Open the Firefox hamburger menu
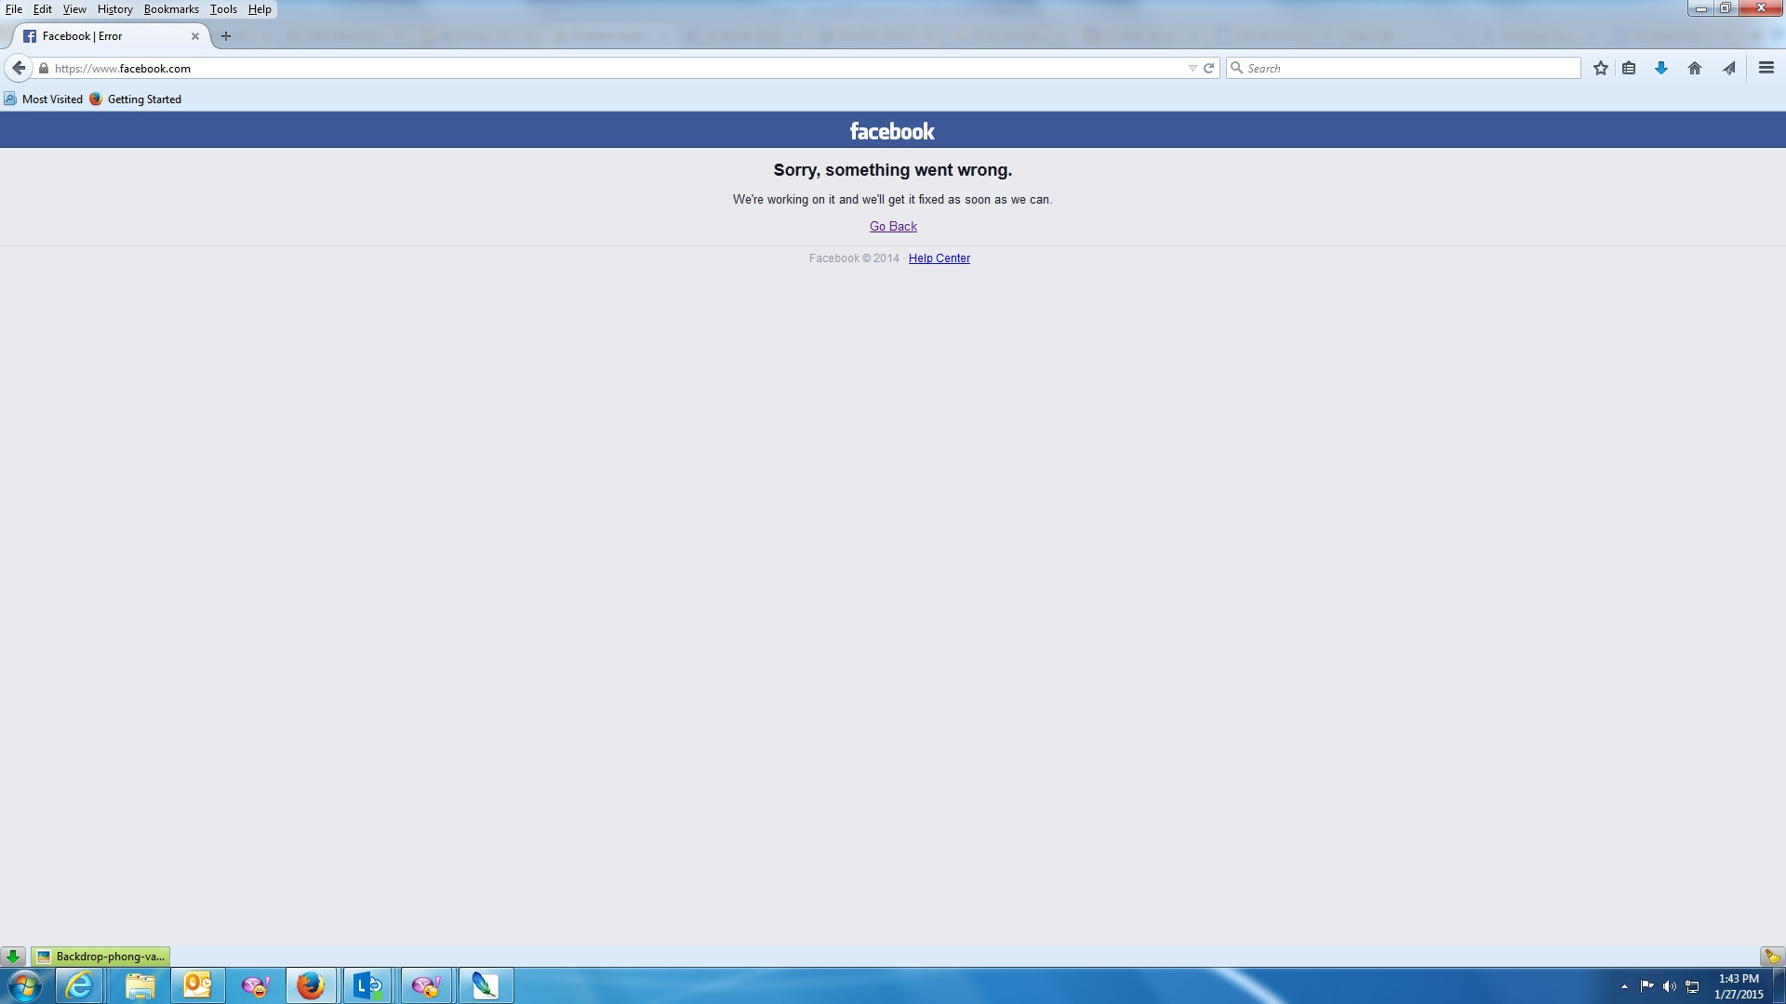The image size is (1786, 1004). tap(1765, 68)
